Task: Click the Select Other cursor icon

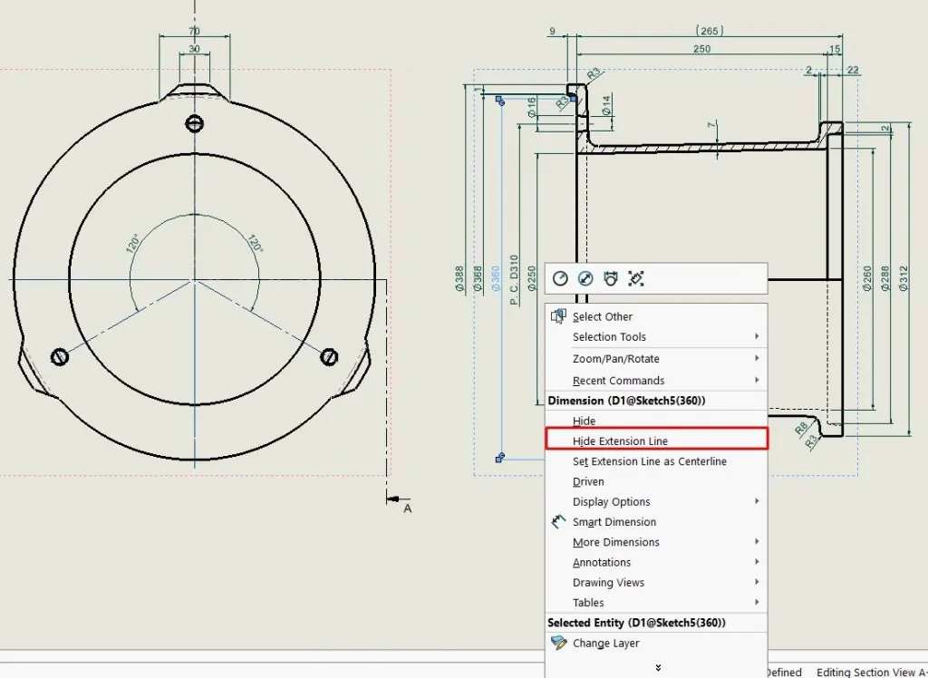Action: [558, 316]
